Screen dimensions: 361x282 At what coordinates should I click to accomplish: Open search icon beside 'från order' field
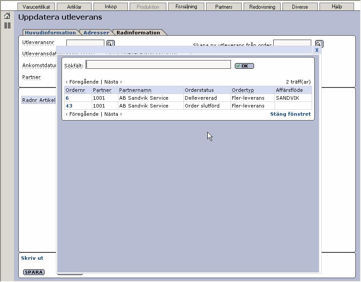[x=319, y=44]
